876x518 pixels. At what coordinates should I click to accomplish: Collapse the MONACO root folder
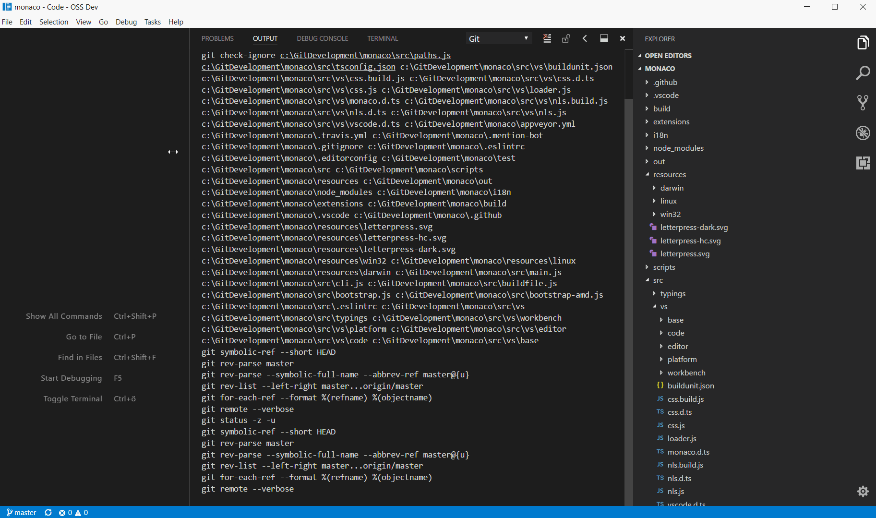point(660,68)
